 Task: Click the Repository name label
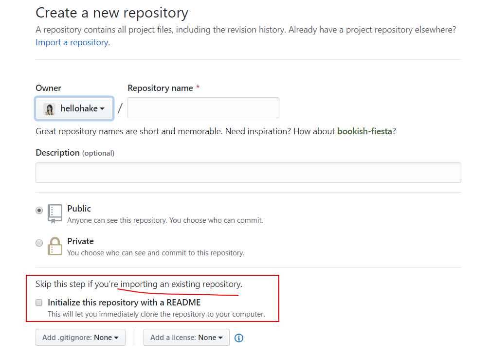point(160,88)
